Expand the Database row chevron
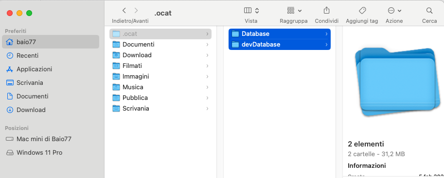The height and width of the screenshot is (178, 444). click(326, 34)
